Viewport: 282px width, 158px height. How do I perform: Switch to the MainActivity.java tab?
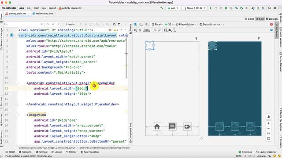[44, 14]
